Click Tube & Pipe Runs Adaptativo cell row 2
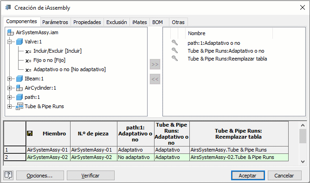The height and width of the screenshot is (183, 310). pos(172,157)
